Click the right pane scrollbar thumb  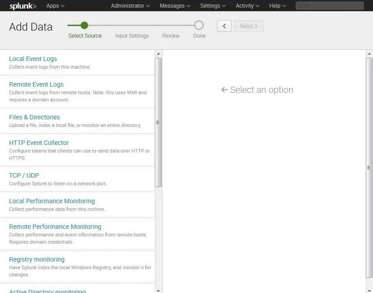(369, 167)
